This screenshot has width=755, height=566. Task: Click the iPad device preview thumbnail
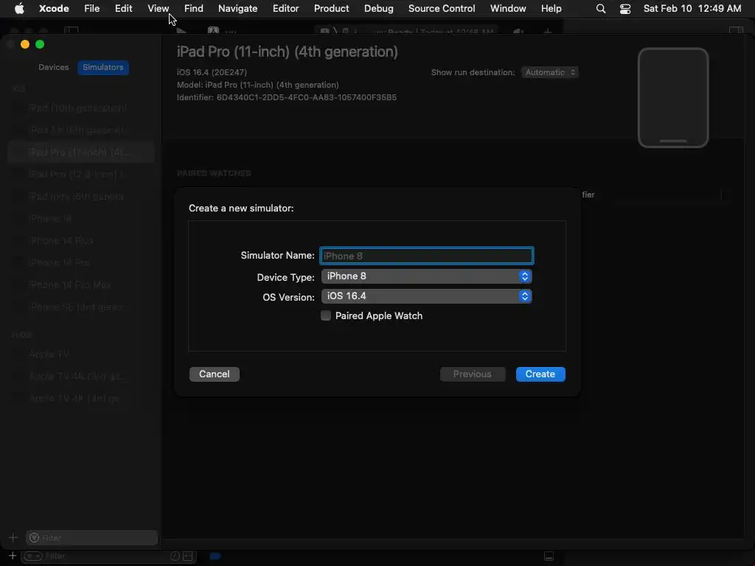tap(673, 98)
